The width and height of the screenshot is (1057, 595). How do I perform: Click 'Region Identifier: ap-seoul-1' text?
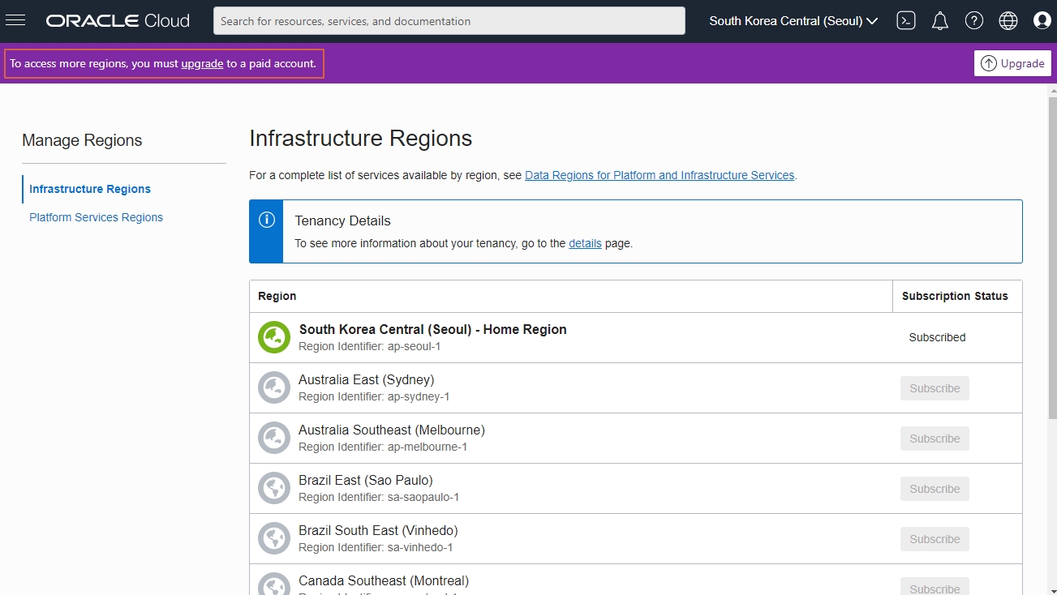tap(370, 346)
